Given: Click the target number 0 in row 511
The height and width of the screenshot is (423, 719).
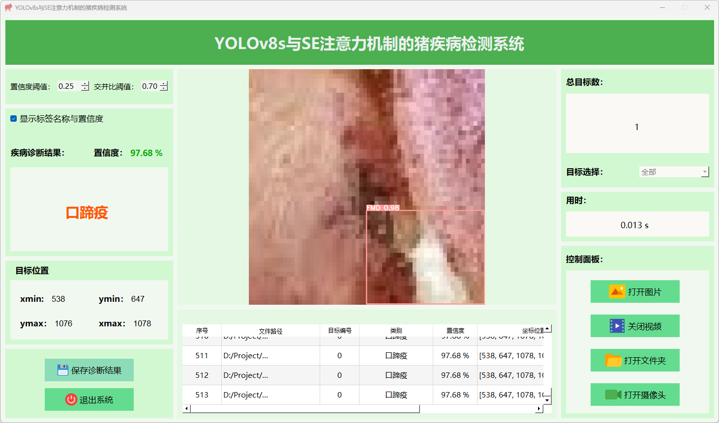Looking at the screenshot, I should (x=340, y=356).
